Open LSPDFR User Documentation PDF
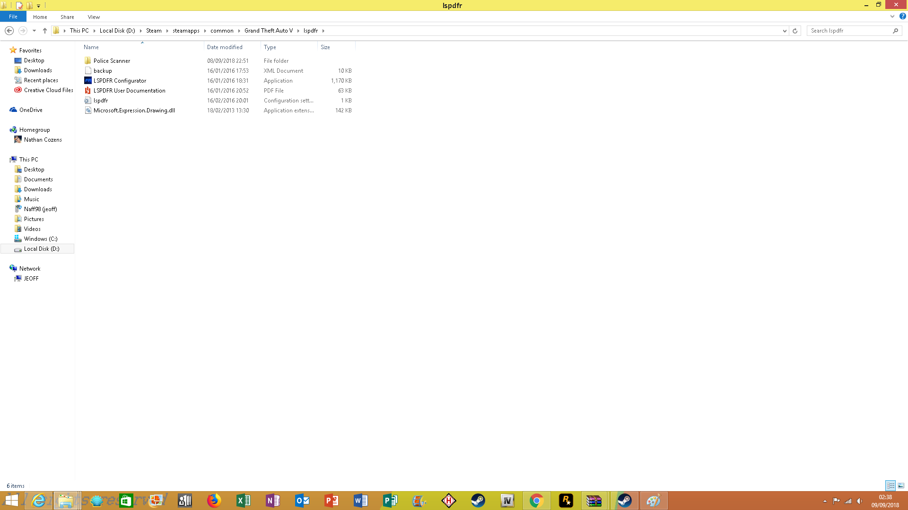Image resolution: width=908 pixels, height=510 pixels. (x=129, y=91)
